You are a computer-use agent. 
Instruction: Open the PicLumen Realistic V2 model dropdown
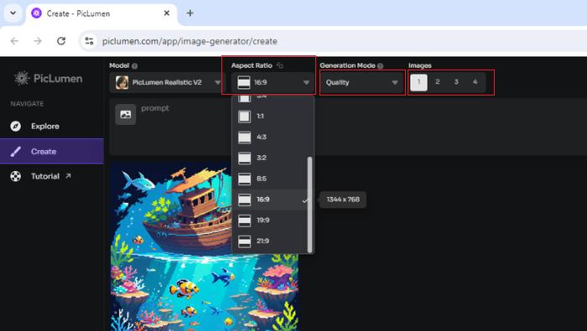(167, 82)
